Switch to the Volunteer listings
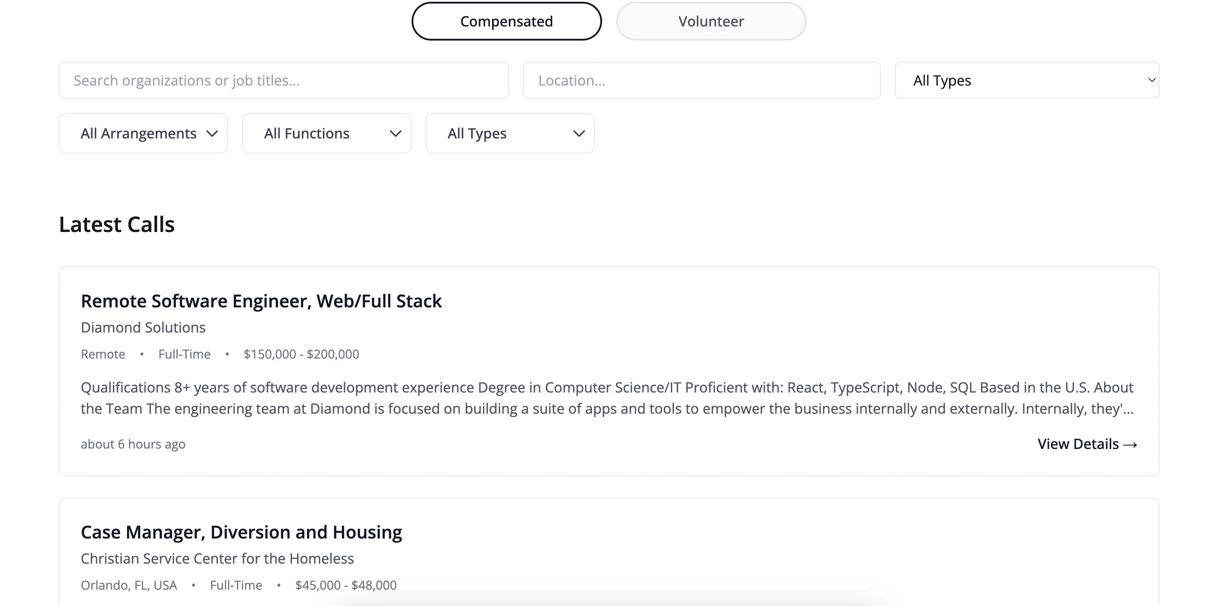This screenshot has height=606, width=1228. click(x=711, y=21)
